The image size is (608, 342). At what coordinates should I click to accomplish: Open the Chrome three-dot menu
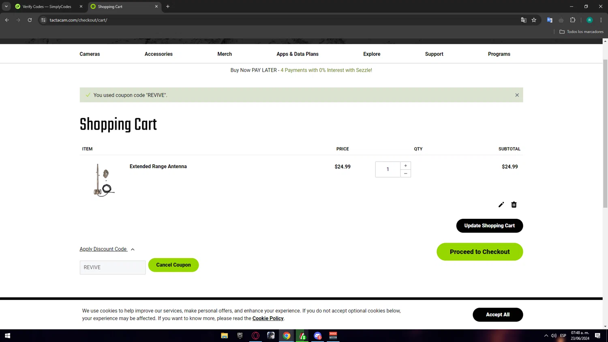(x=601, y=20)
